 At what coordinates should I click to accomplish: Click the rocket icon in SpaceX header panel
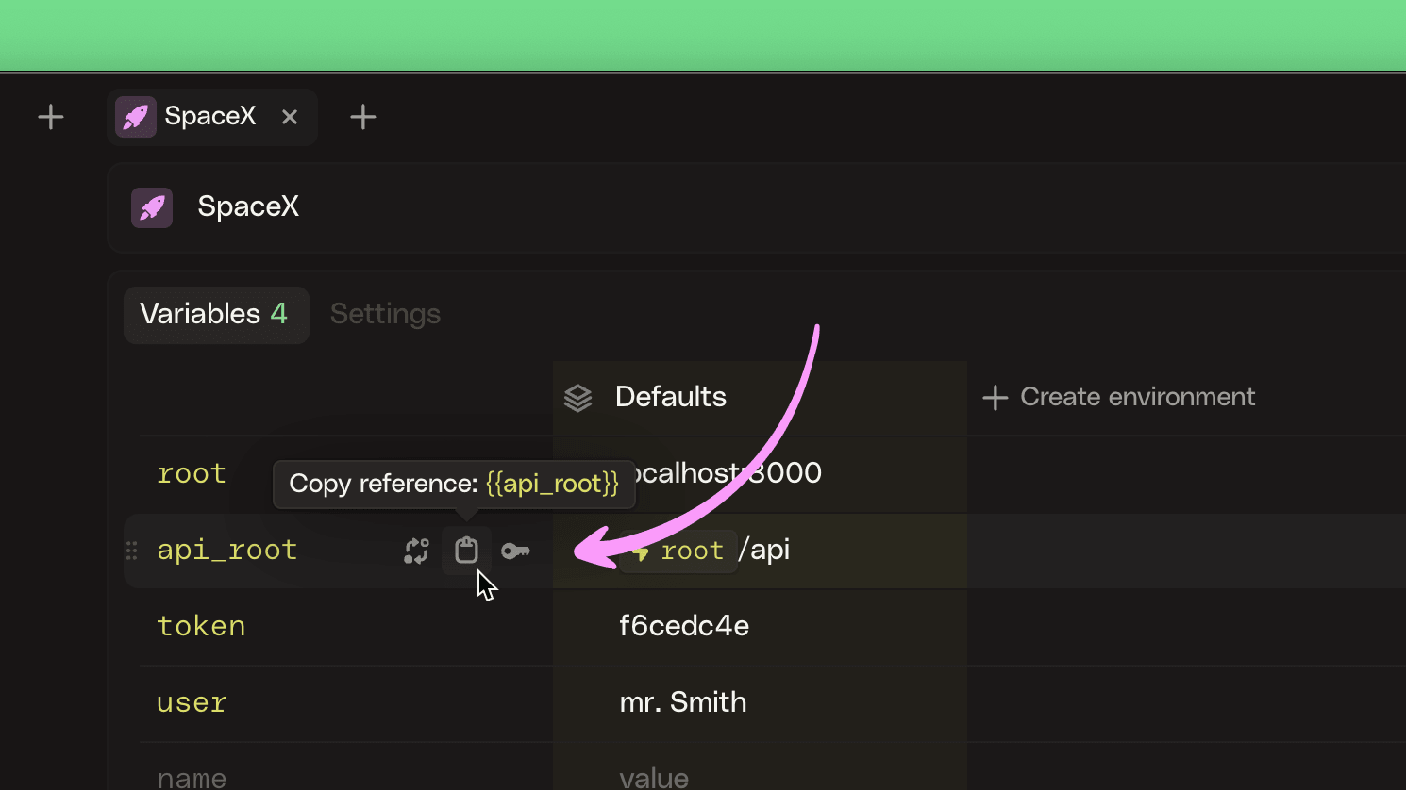tap(152, 207)
